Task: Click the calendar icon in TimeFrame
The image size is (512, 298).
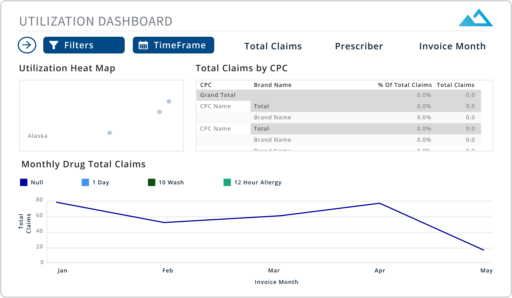Action: 143,45
